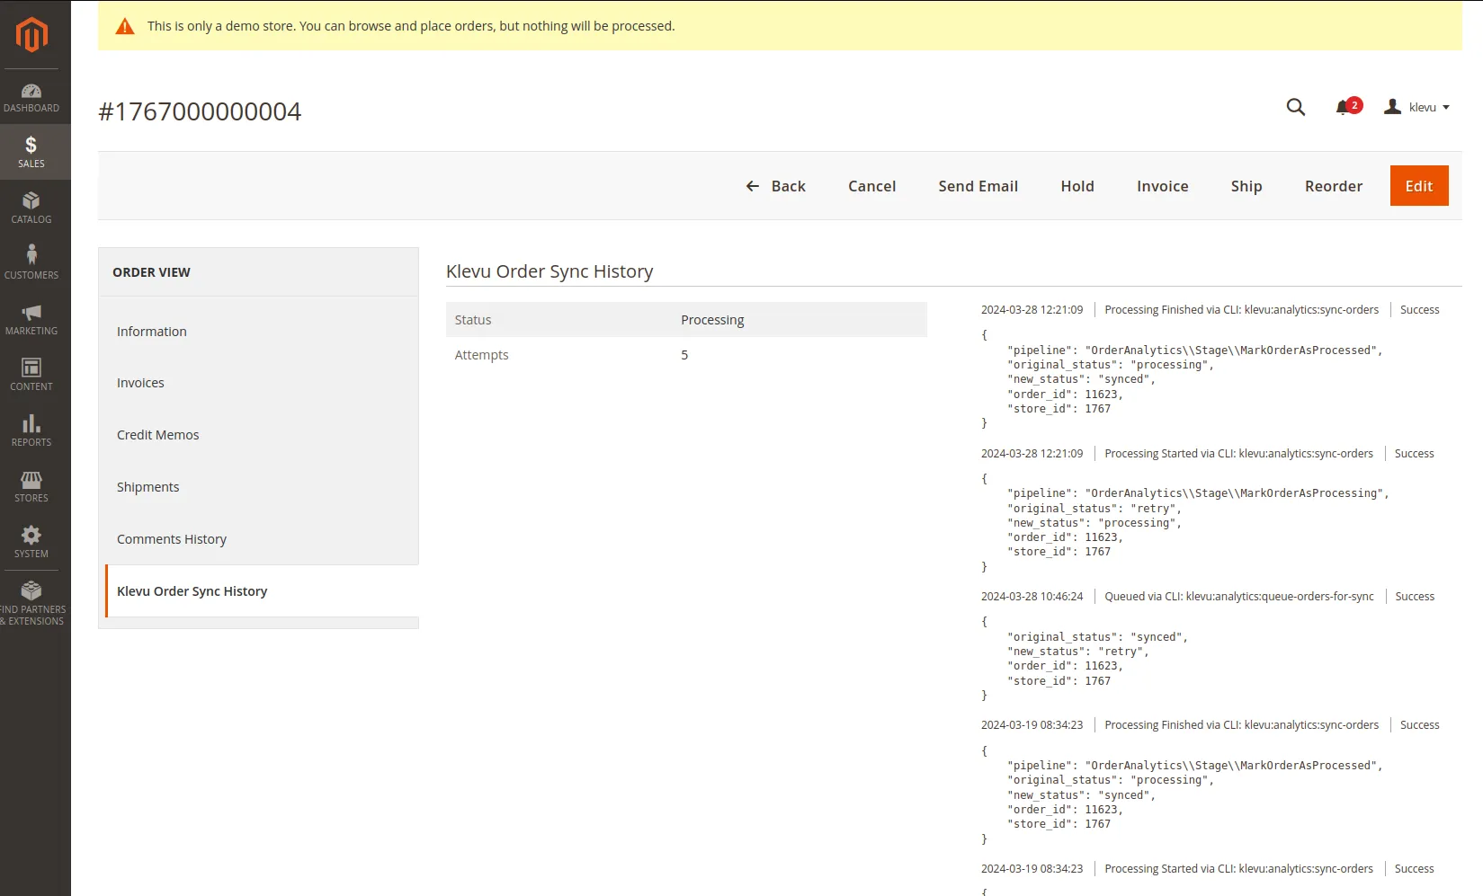Expand the klevu account dropdown
Screen dimensions: 1483x896
[x=1417, y=107]
